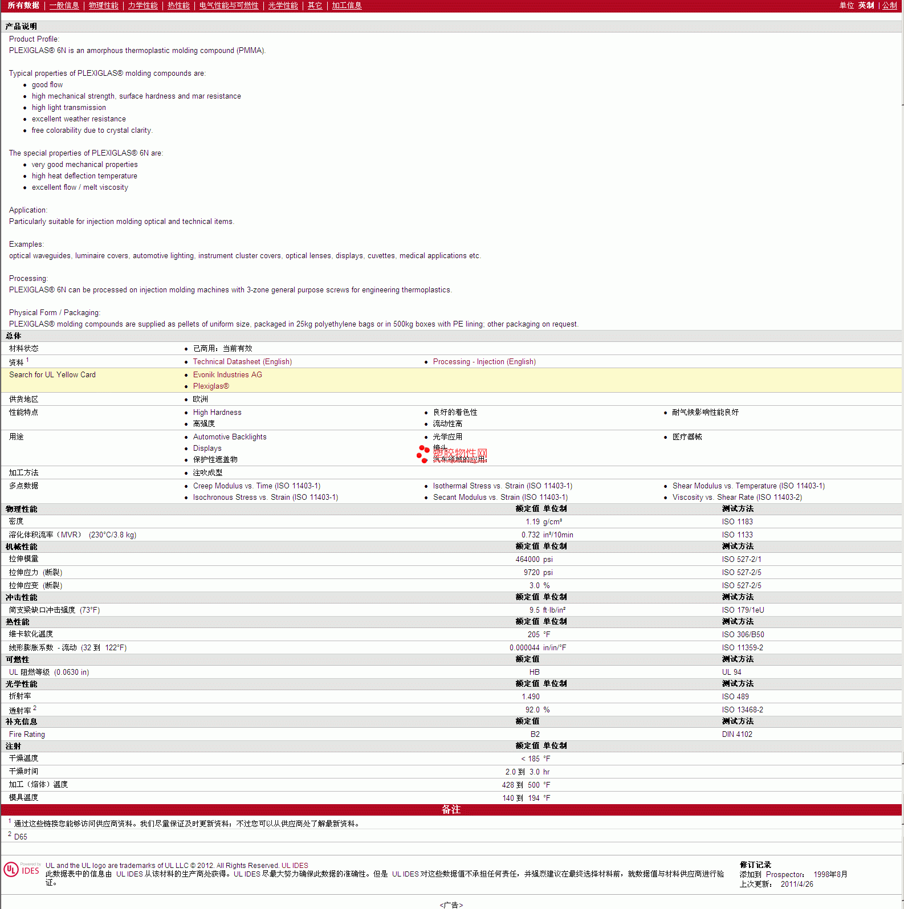904x909 pixels.
Task: Click 'Isochronous Stress vs. Strain (ISO 11403-1)'
Action: click(265, 497)
